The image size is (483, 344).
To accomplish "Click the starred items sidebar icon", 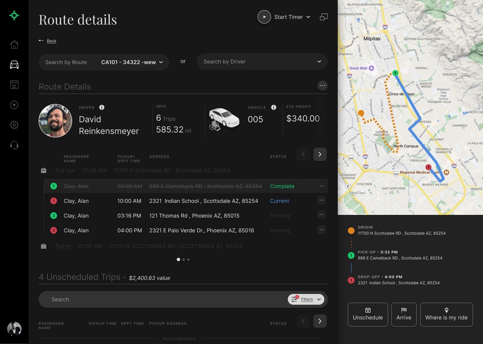I will point(14,105).
